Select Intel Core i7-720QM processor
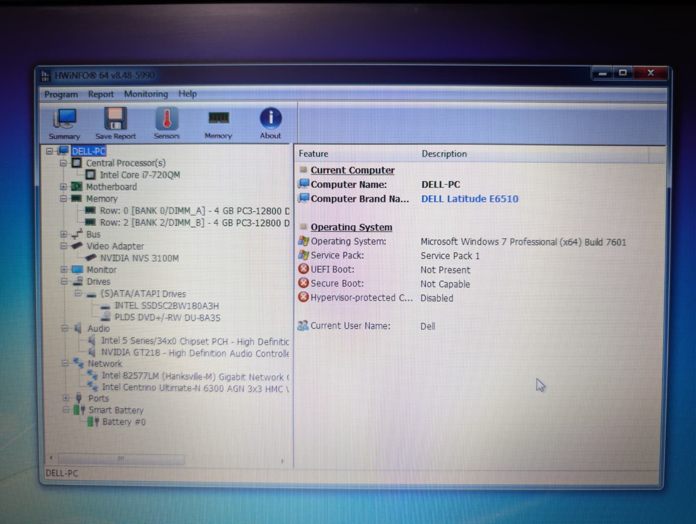 coord(140,175)
